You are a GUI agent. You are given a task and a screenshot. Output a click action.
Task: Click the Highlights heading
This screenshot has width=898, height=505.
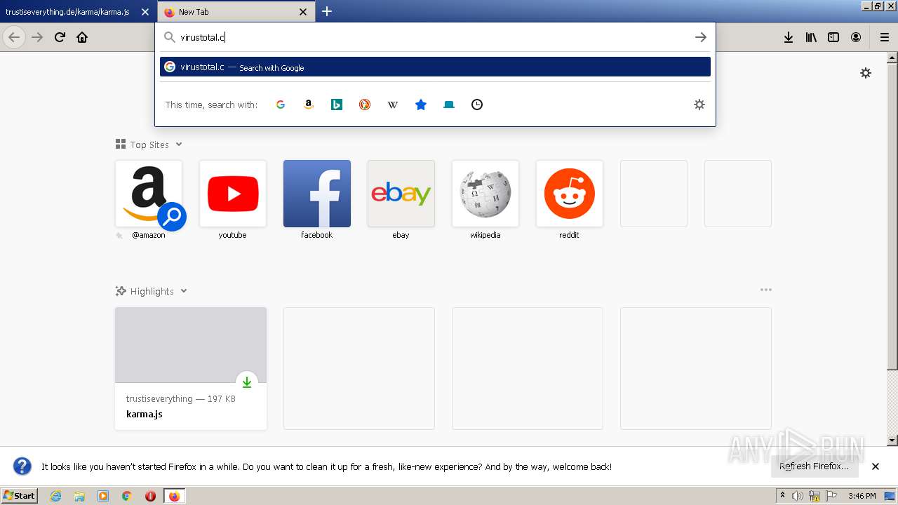[x=152, y=291]
